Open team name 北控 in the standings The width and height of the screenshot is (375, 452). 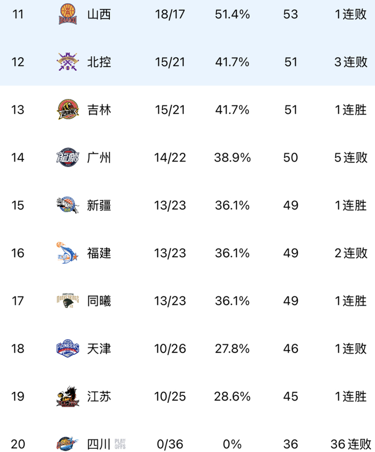tap(99, 62)
